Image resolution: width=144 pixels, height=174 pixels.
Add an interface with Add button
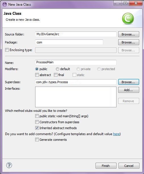coord(128,90)
